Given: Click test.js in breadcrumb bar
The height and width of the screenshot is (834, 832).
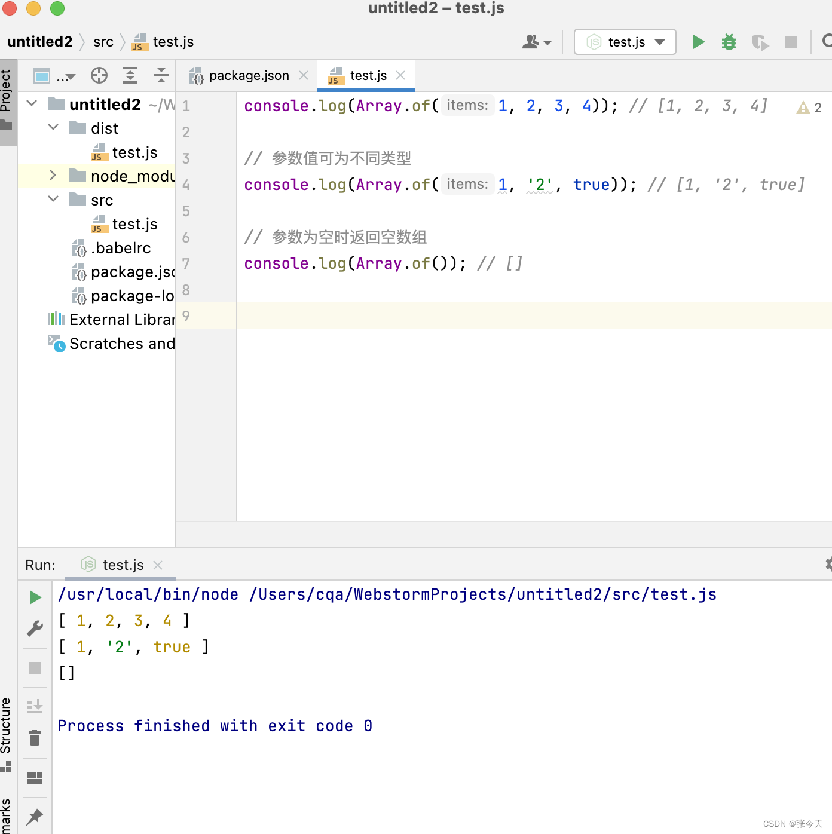Looking at the screenshot, I should [x=163, y=42].
